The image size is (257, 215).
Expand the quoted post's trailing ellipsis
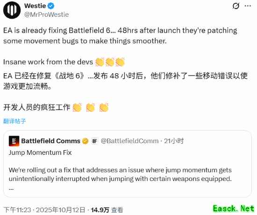tap(11, 189)
